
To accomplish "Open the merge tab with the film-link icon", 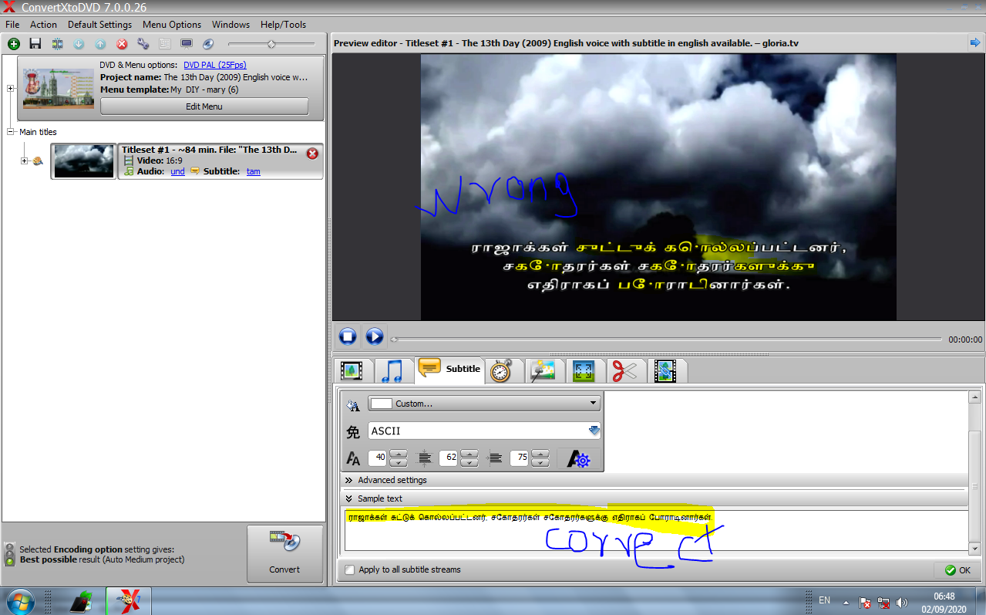I will tap(664, 370).
